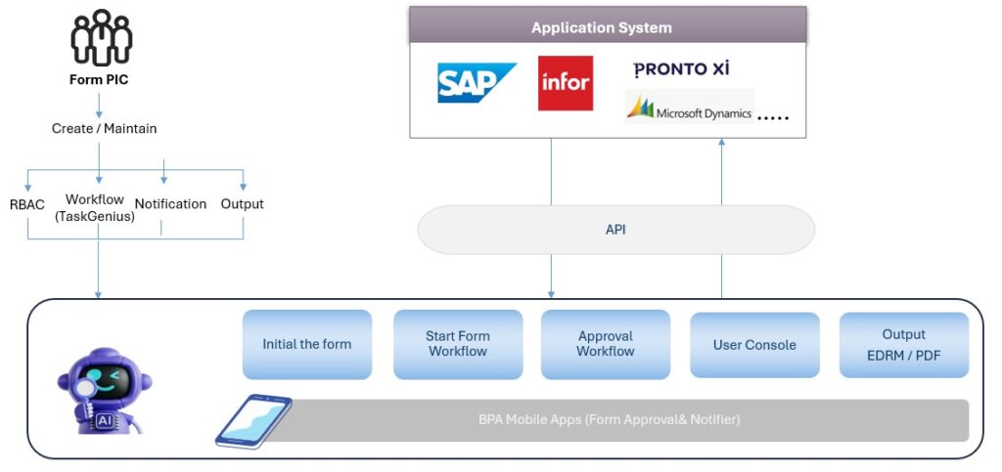The width and height of the screenshot is (1002, 472).
Task: Click the Output label under Create / Maintain
Action: pyautogui.click(x=242, y=204)
